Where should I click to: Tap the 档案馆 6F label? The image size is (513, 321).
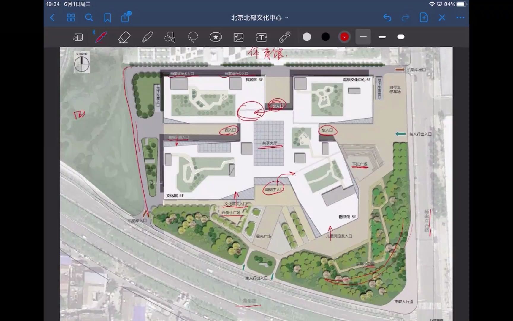pos(254,80)
